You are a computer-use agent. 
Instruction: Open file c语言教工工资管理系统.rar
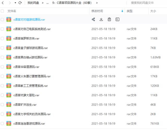tap(31, 86)
